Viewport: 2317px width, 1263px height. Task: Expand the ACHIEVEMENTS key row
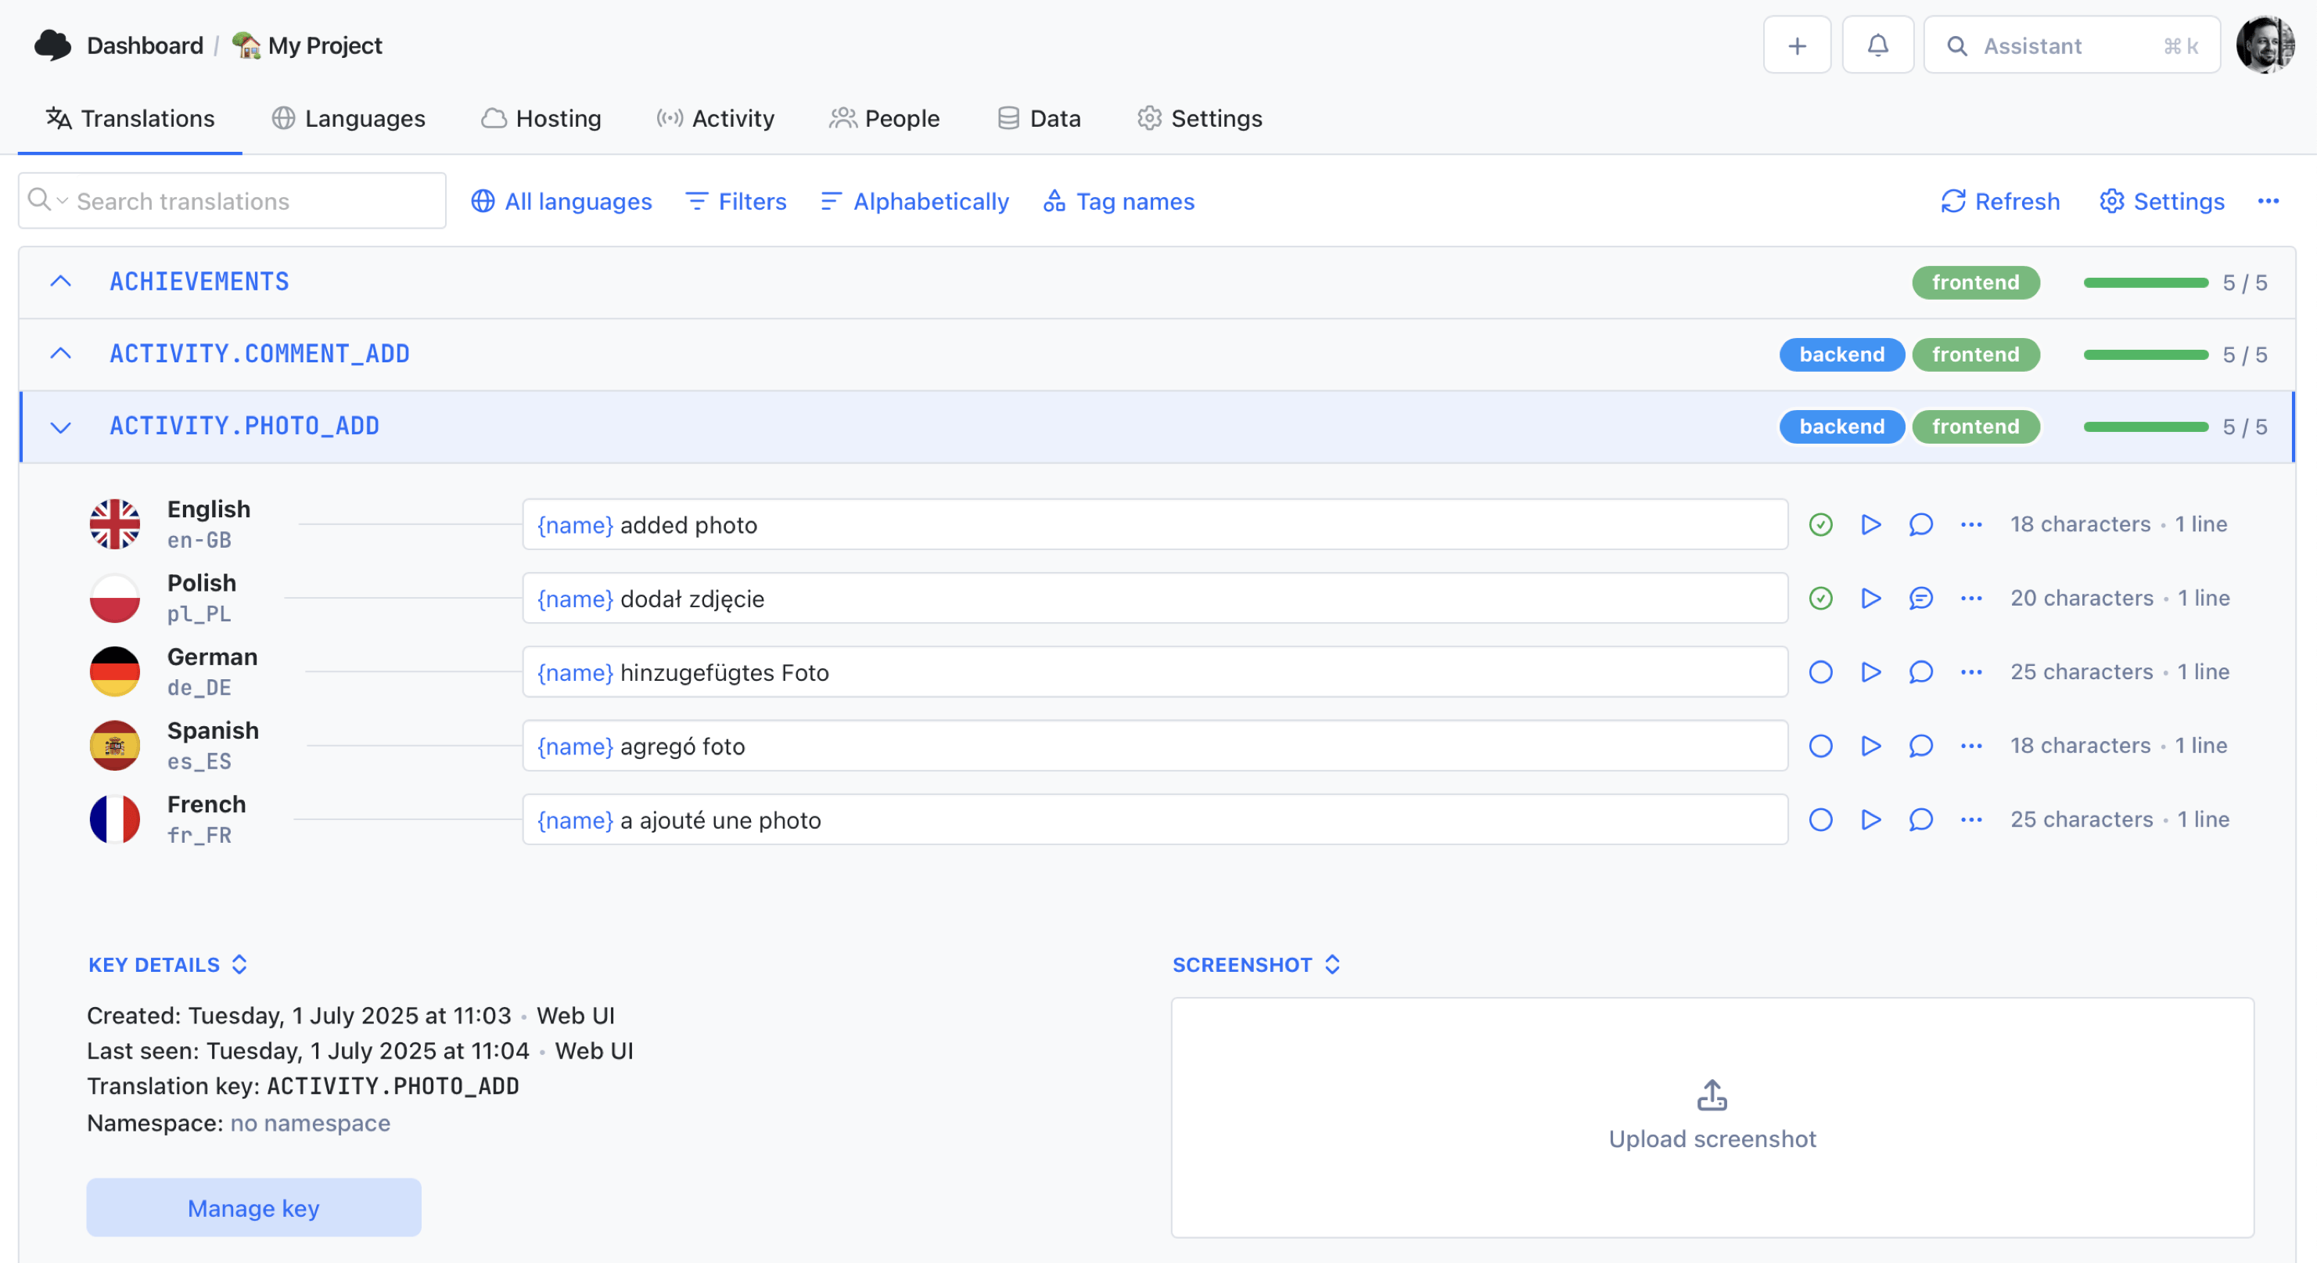pyautogui.click(x=61, y=282)
